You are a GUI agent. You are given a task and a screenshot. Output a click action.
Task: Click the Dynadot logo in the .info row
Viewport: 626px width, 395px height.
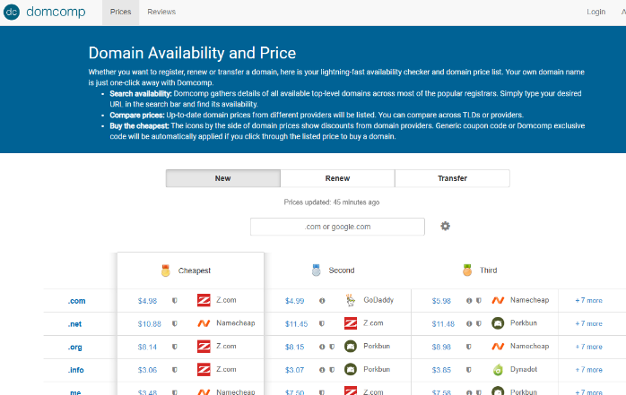tap(498, 370)
